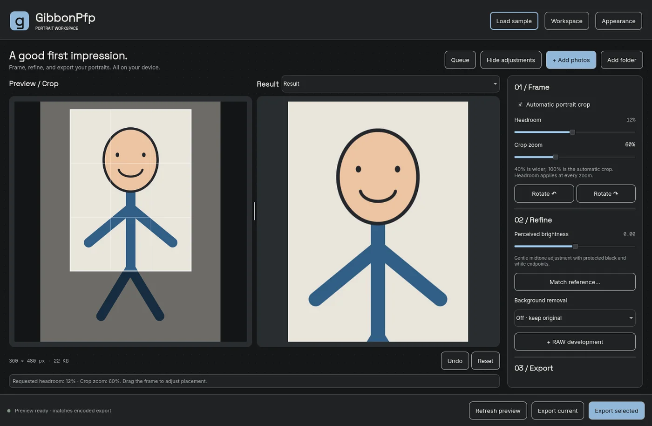The height and width of the screenshot is (426, 652).
Task: Open the Workspace menu
Action: point(567,21)
